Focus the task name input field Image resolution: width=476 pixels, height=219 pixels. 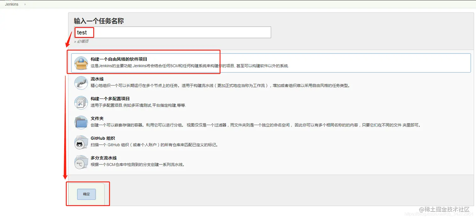pos(173,32)
